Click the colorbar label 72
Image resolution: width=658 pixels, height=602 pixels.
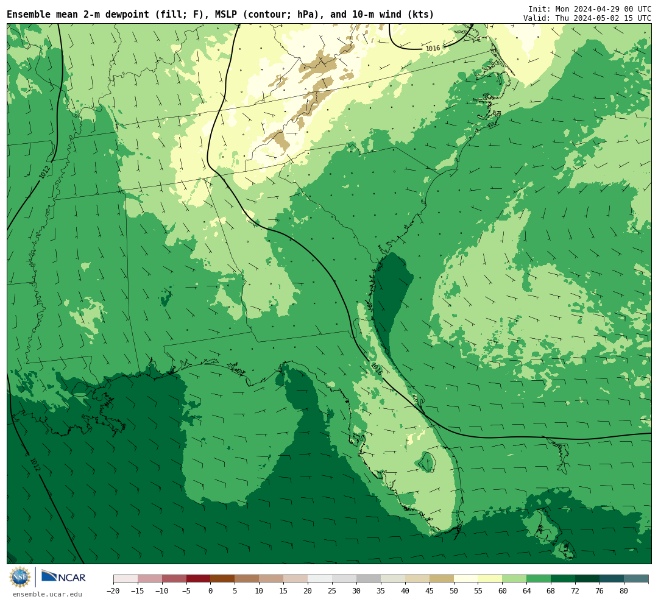575,590
